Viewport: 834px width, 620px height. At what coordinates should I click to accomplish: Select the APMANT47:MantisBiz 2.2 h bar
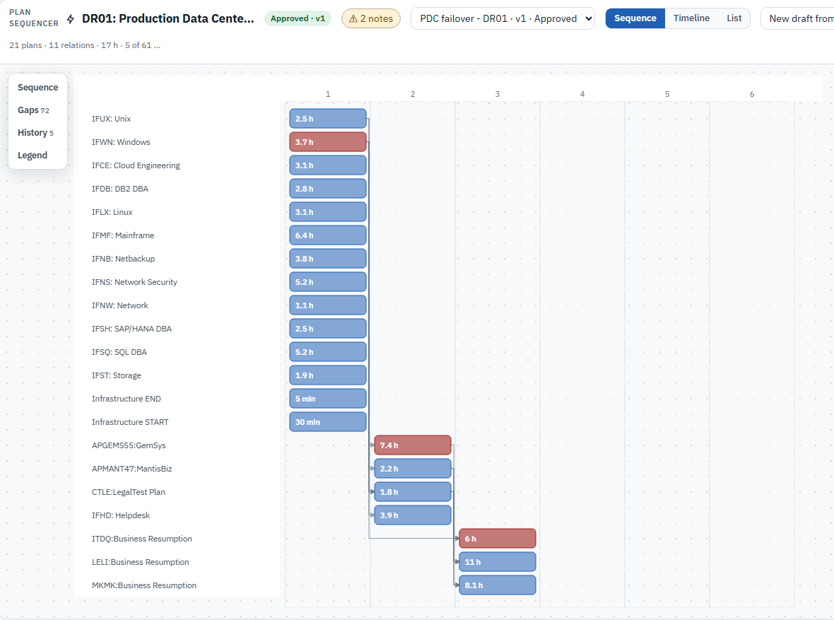pos(413,469)
